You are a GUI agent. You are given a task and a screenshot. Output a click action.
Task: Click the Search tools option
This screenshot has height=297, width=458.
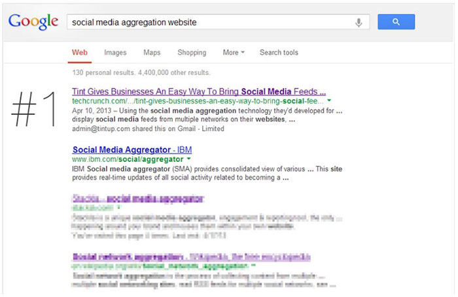[279, 52]
